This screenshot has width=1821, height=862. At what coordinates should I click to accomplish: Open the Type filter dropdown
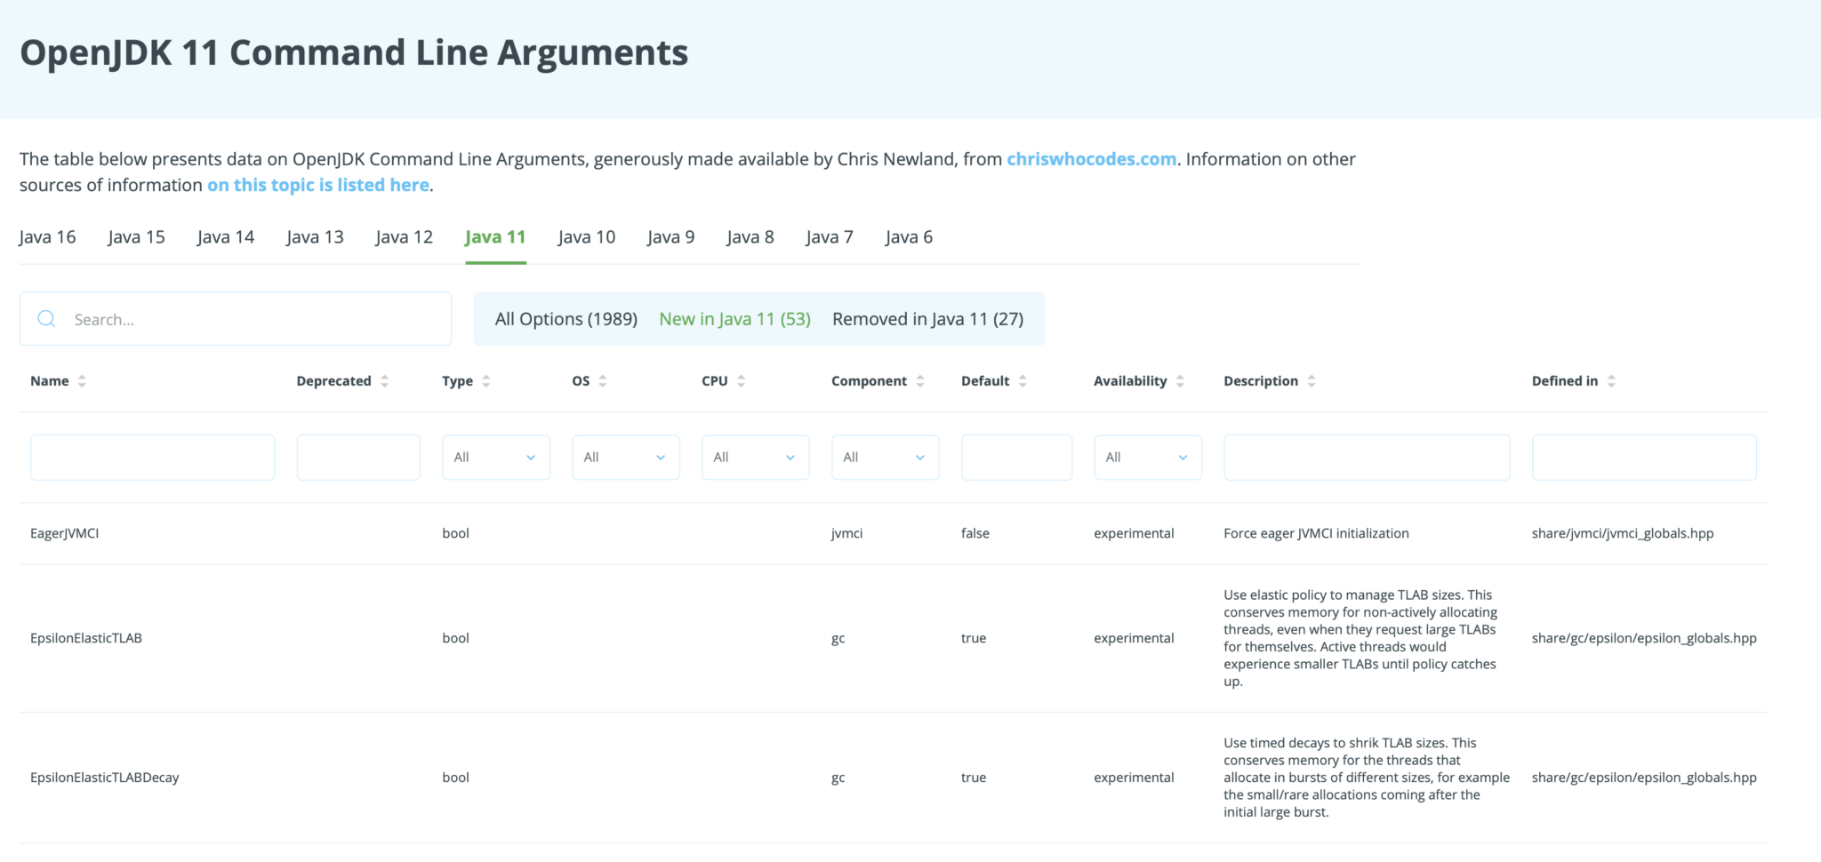tap(495, 458)
